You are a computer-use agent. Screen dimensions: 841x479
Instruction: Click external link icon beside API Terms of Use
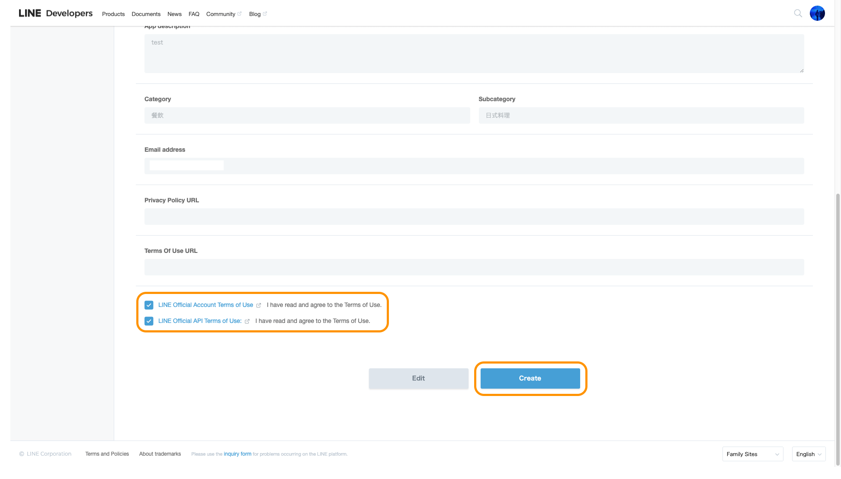(x=247, y=321)
